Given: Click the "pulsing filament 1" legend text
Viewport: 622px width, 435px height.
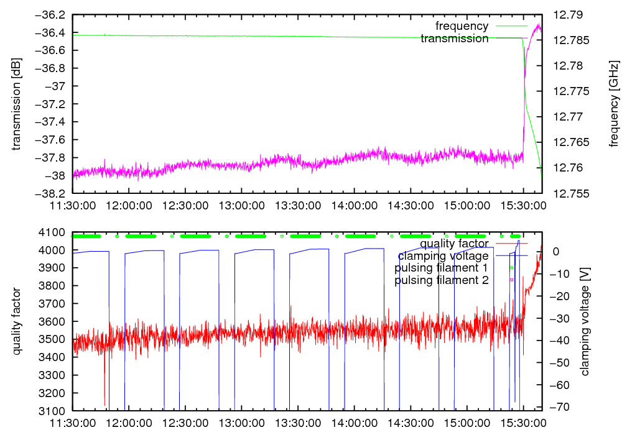Looking at the screenshot, I should 442,268.
